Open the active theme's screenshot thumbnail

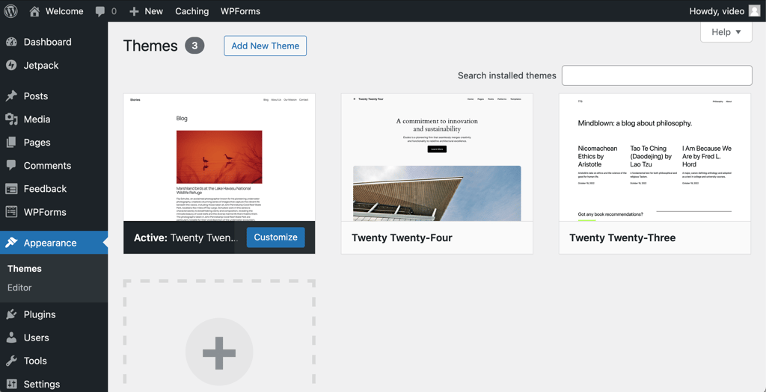(219, 158)
